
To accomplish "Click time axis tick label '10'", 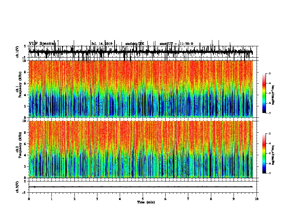I will click(x=257, y=199).
